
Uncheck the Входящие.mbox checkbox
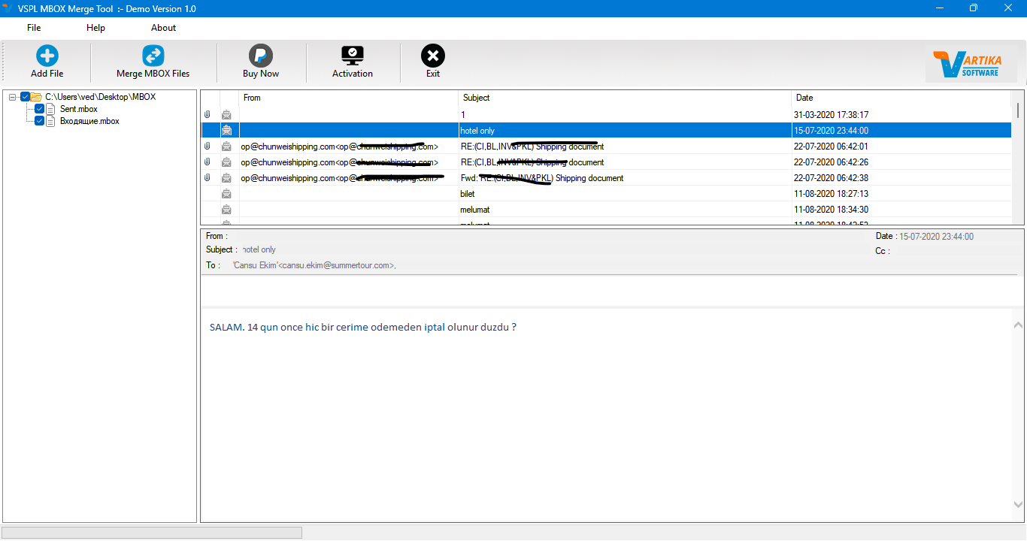[x=40, y=121]
